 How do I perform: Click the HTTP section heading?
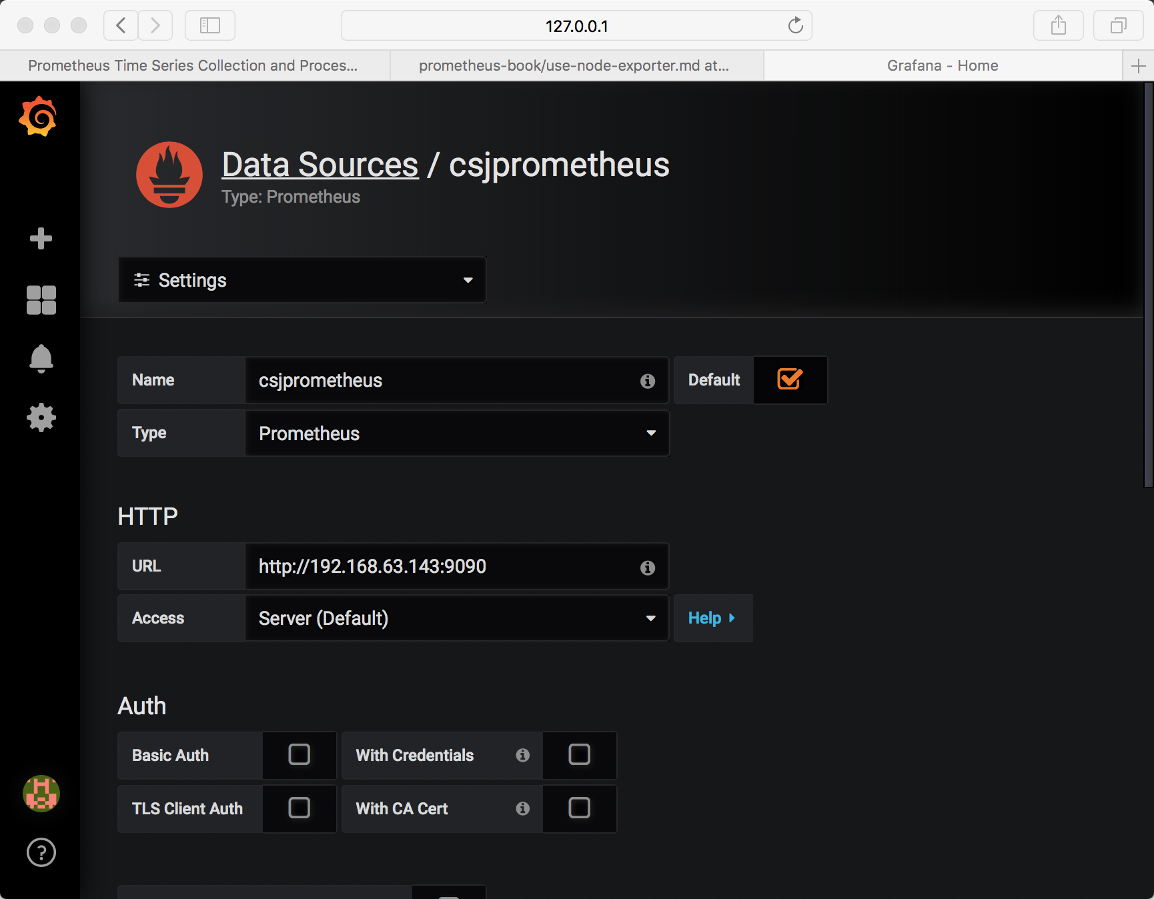(x=147, y=516)
